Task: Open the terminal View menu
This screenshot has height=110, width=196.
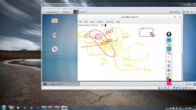Action: click(x=92, y=22)
